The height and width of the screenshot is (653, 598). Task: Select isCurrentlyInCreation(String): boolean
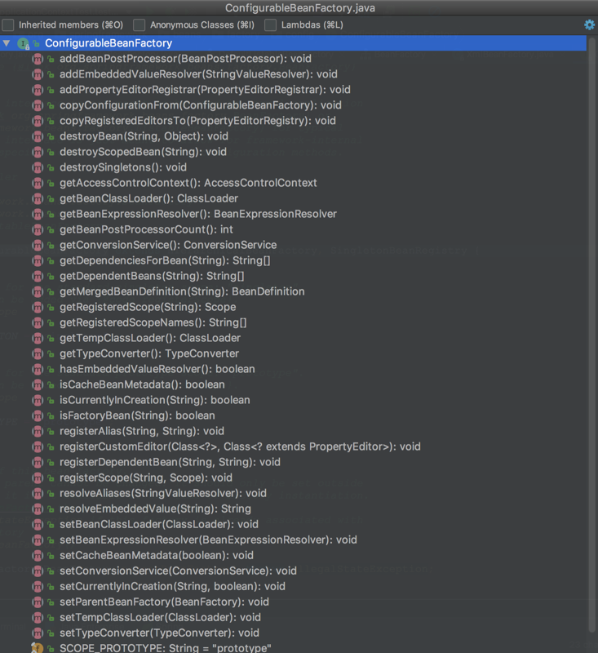155,400
